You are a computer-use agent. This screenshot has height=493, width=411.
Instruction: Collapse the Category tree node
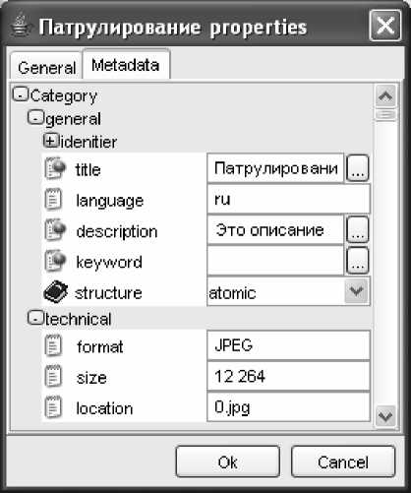(21, 94)
